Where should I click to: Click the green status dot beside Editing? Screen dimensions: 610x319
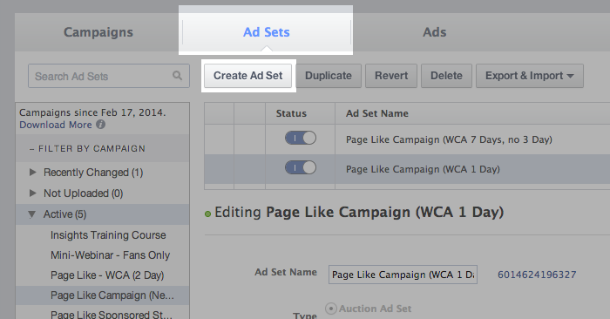tap(207, 214)
